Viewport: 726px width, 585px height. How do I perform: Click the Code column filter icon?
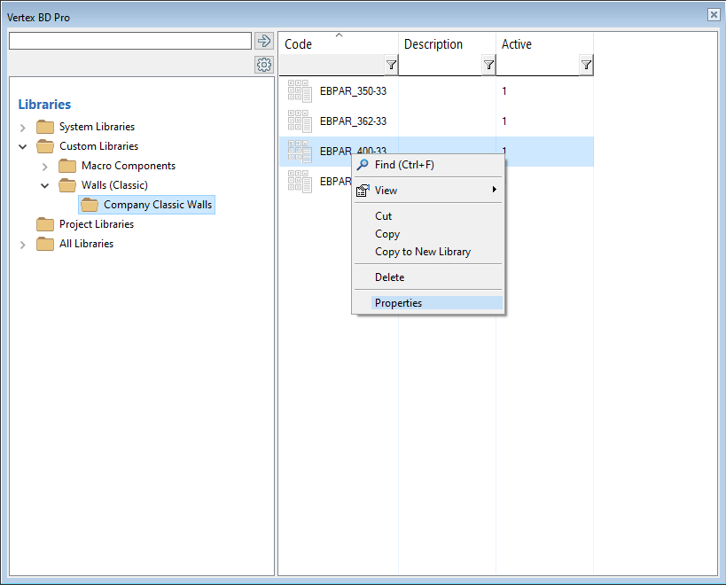[391, 65]
